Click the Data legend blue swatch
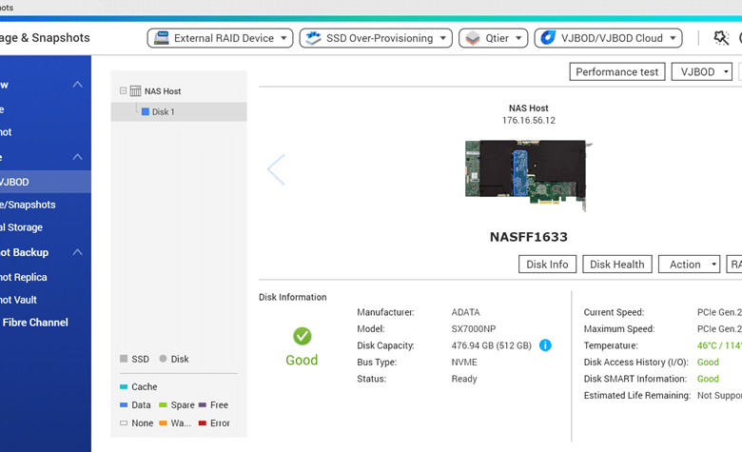 tap(124, 404)
